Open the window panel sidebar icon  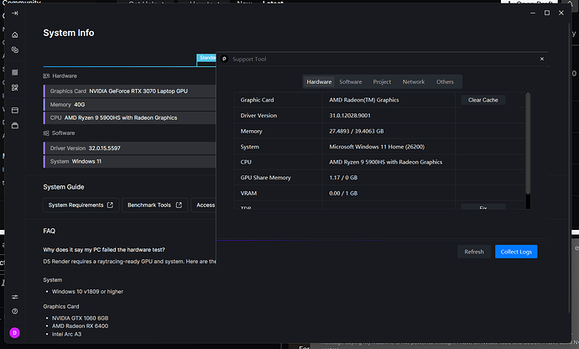15,111
